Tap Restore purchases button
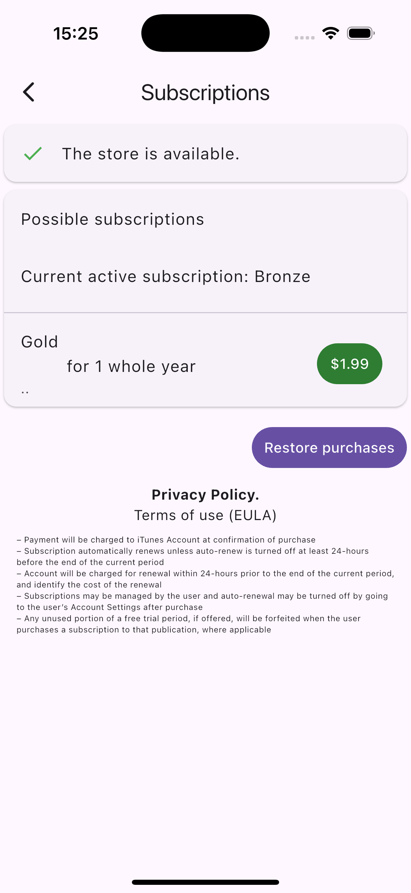 [x=329, y=447]
